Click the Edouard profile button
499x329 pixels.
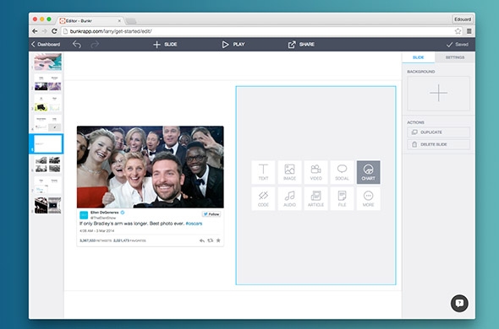click(x=463, y=19)
